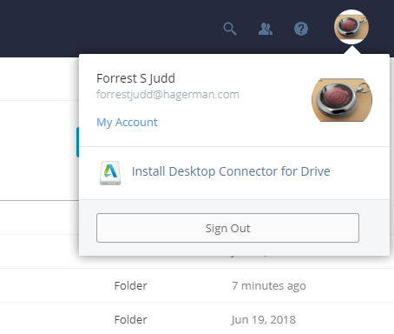Open the members people icon in header
394x334 pixels.
point(266,29)
